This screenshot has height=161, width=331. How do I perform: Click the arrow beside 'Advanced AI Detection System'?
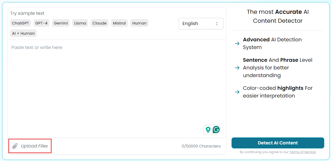pyautogui.click(x=237, y=43)
